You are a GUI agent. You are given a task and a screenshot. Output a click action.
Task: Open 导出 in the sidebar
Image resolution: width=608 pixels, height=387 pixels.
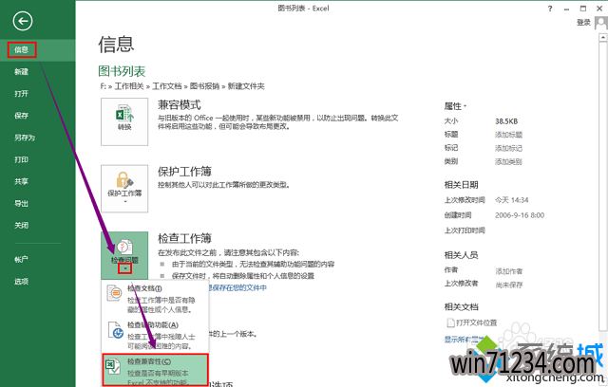(21, 203)
